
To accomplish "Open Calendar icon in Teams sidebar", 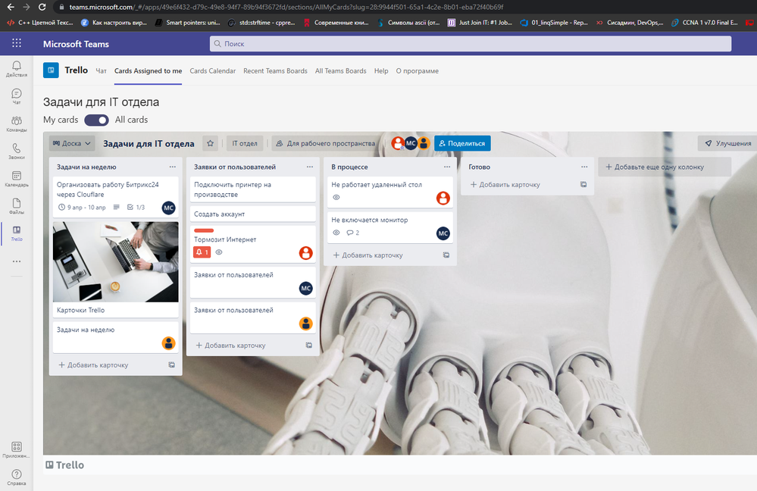I will (16, 179).
